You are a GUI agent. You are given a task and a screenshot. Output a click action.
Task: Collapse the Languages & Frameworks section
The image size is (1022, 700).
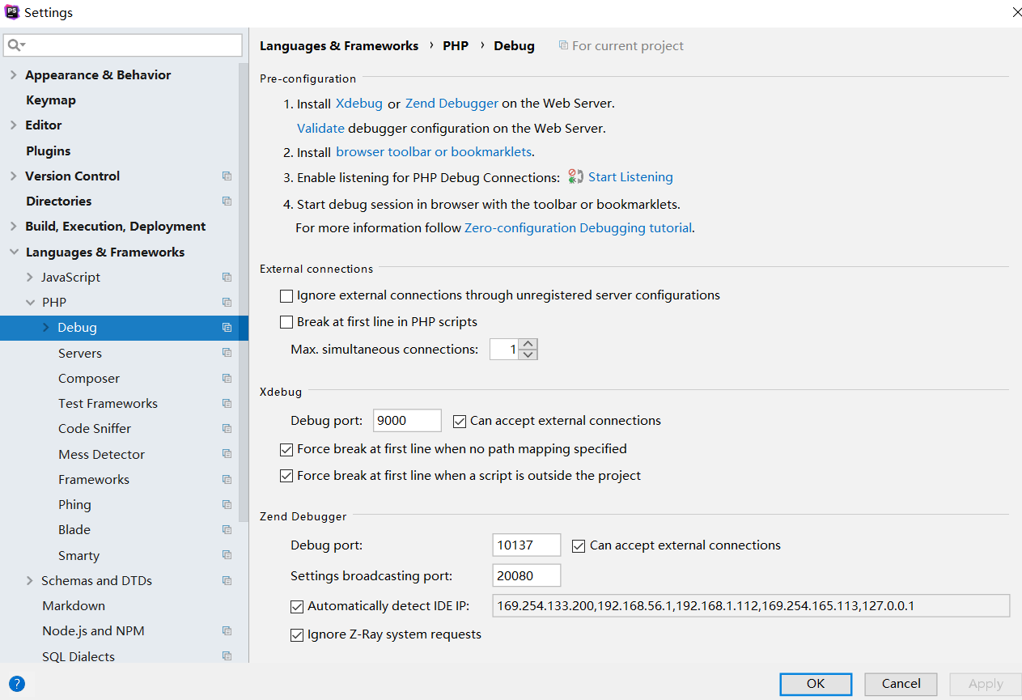tap(13, 252)
